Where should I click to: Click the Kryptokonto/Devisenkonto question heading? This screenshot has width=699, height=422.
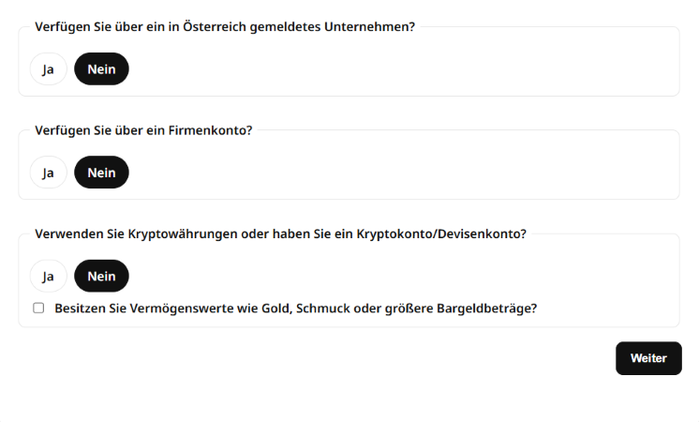[x=280, y=234]
